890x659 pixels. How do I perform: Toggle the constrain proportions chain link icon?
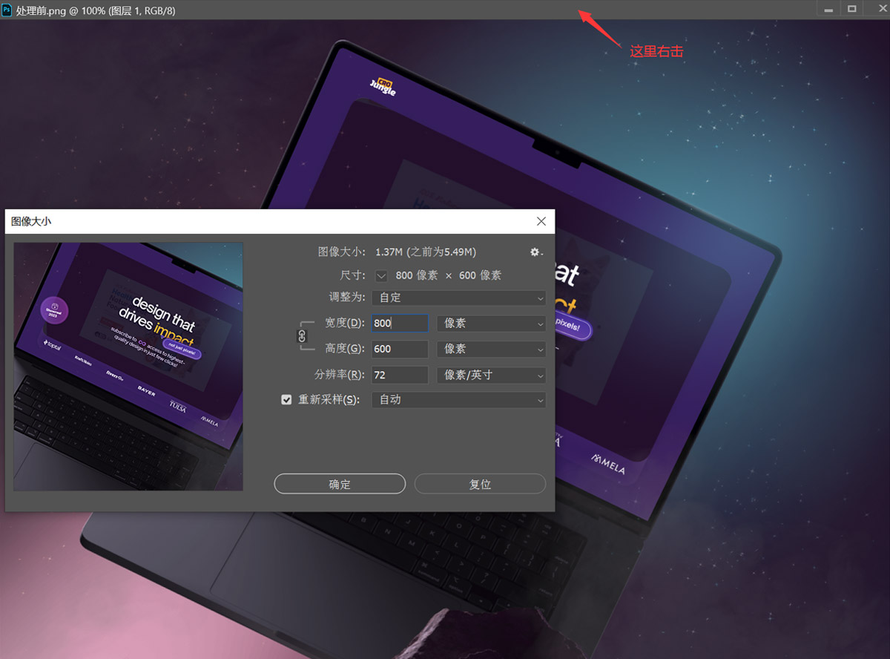coord(302,335)
